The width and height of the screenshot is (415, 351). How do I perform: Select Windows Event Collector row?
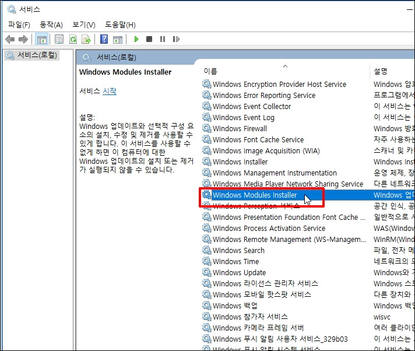tap(252, 107)
